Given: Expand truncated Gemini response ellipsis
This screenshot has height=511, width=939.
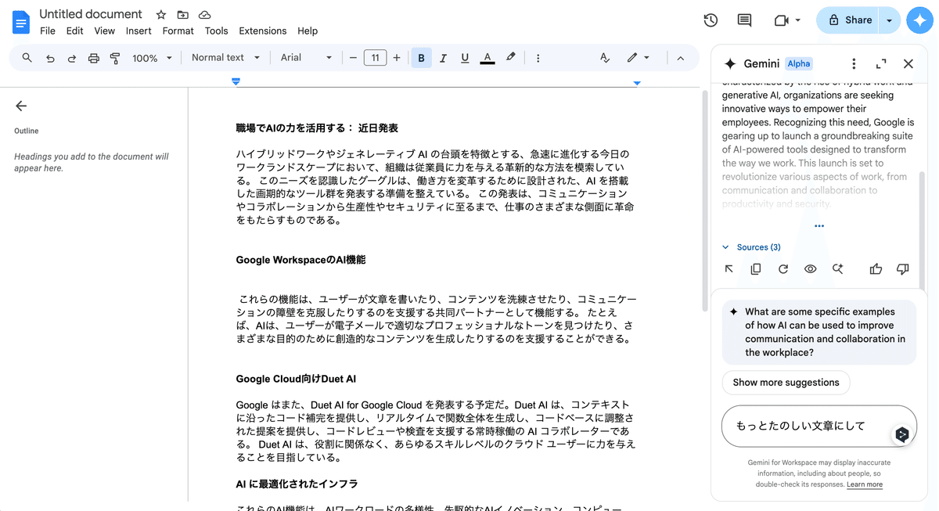Looking at the screenshot, I should point(819,226).
